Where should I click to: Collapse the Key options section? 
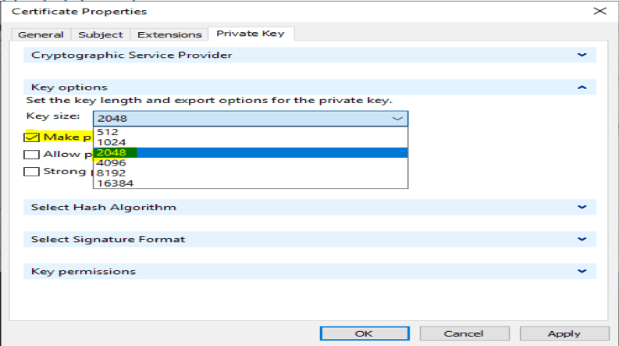click(x=581, y=87)
